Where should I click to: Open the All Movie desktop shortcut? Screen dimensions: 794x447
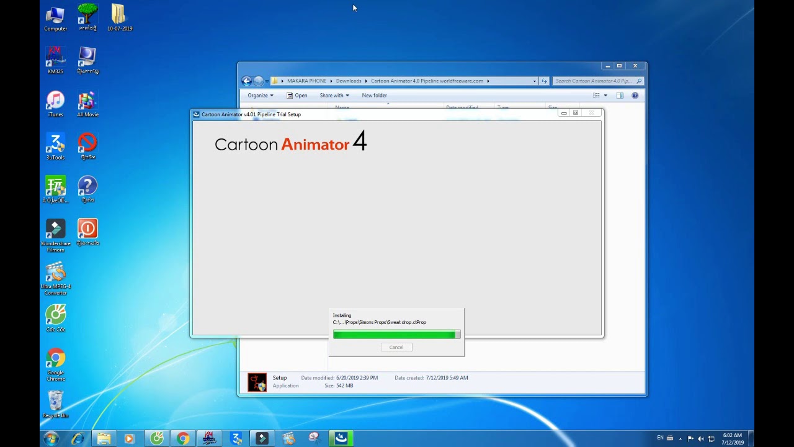(x=87, y=104)
